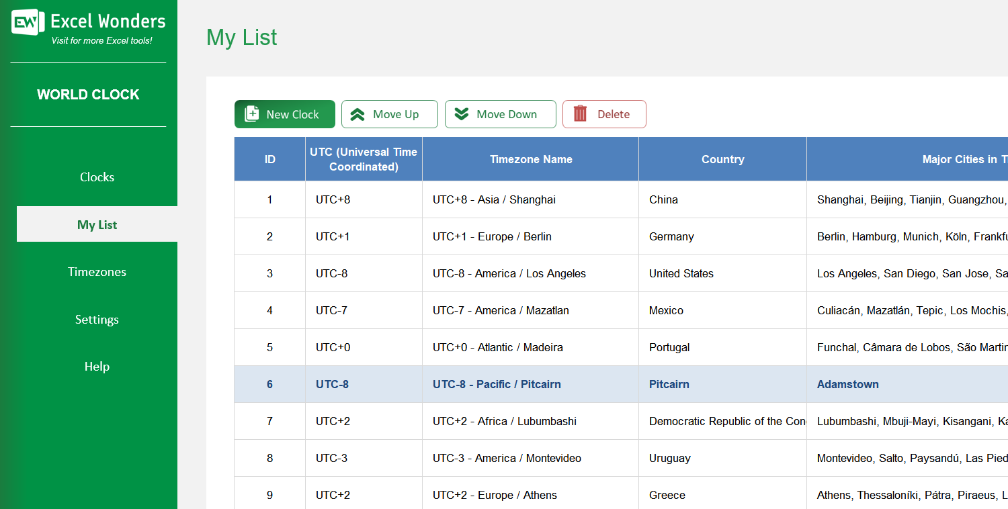The width and height of the screenshot is (1008, 509).
Task: Click the New Clock document-plus icon
Action: pos(252,114)
